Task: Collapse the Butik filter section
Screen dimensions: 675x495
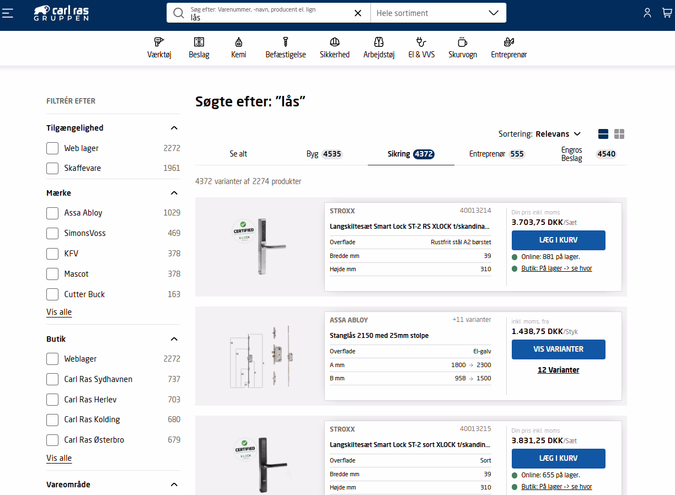Action: (174, 339)
